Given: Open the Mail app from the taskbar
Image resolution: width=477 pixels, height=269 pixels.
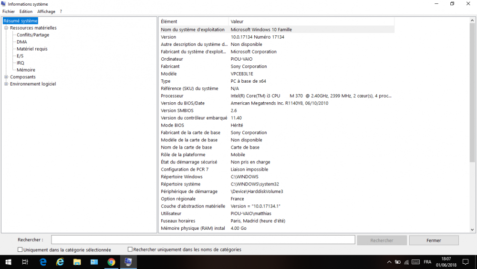Looking at the screenshot, I should pos(94,262).
